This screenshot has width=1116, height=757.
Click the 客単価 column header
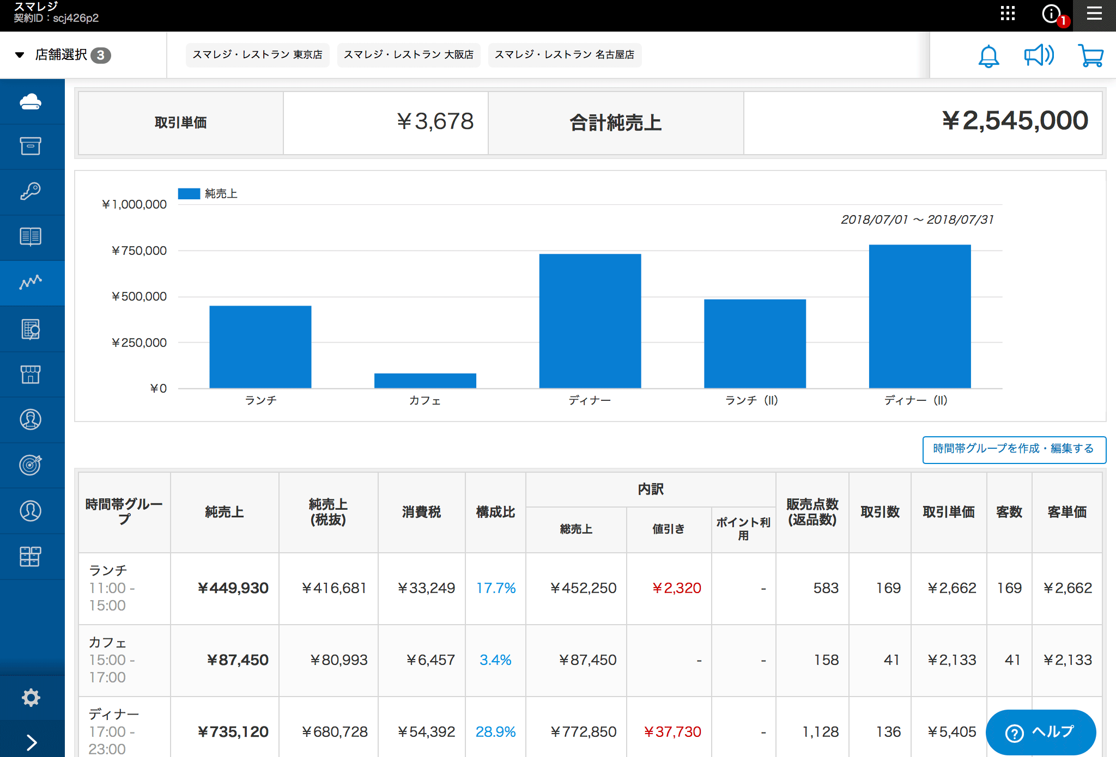coord(1067,512)
